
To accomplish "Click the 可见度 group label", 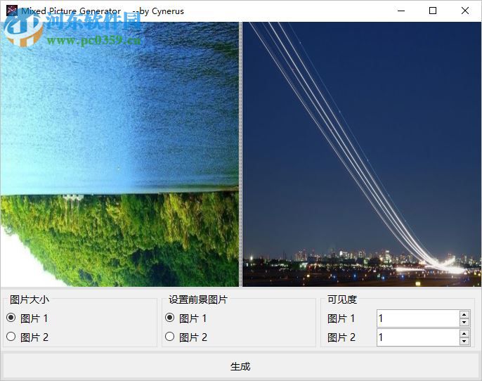I will pyautogui.click(x=341, y=299).
